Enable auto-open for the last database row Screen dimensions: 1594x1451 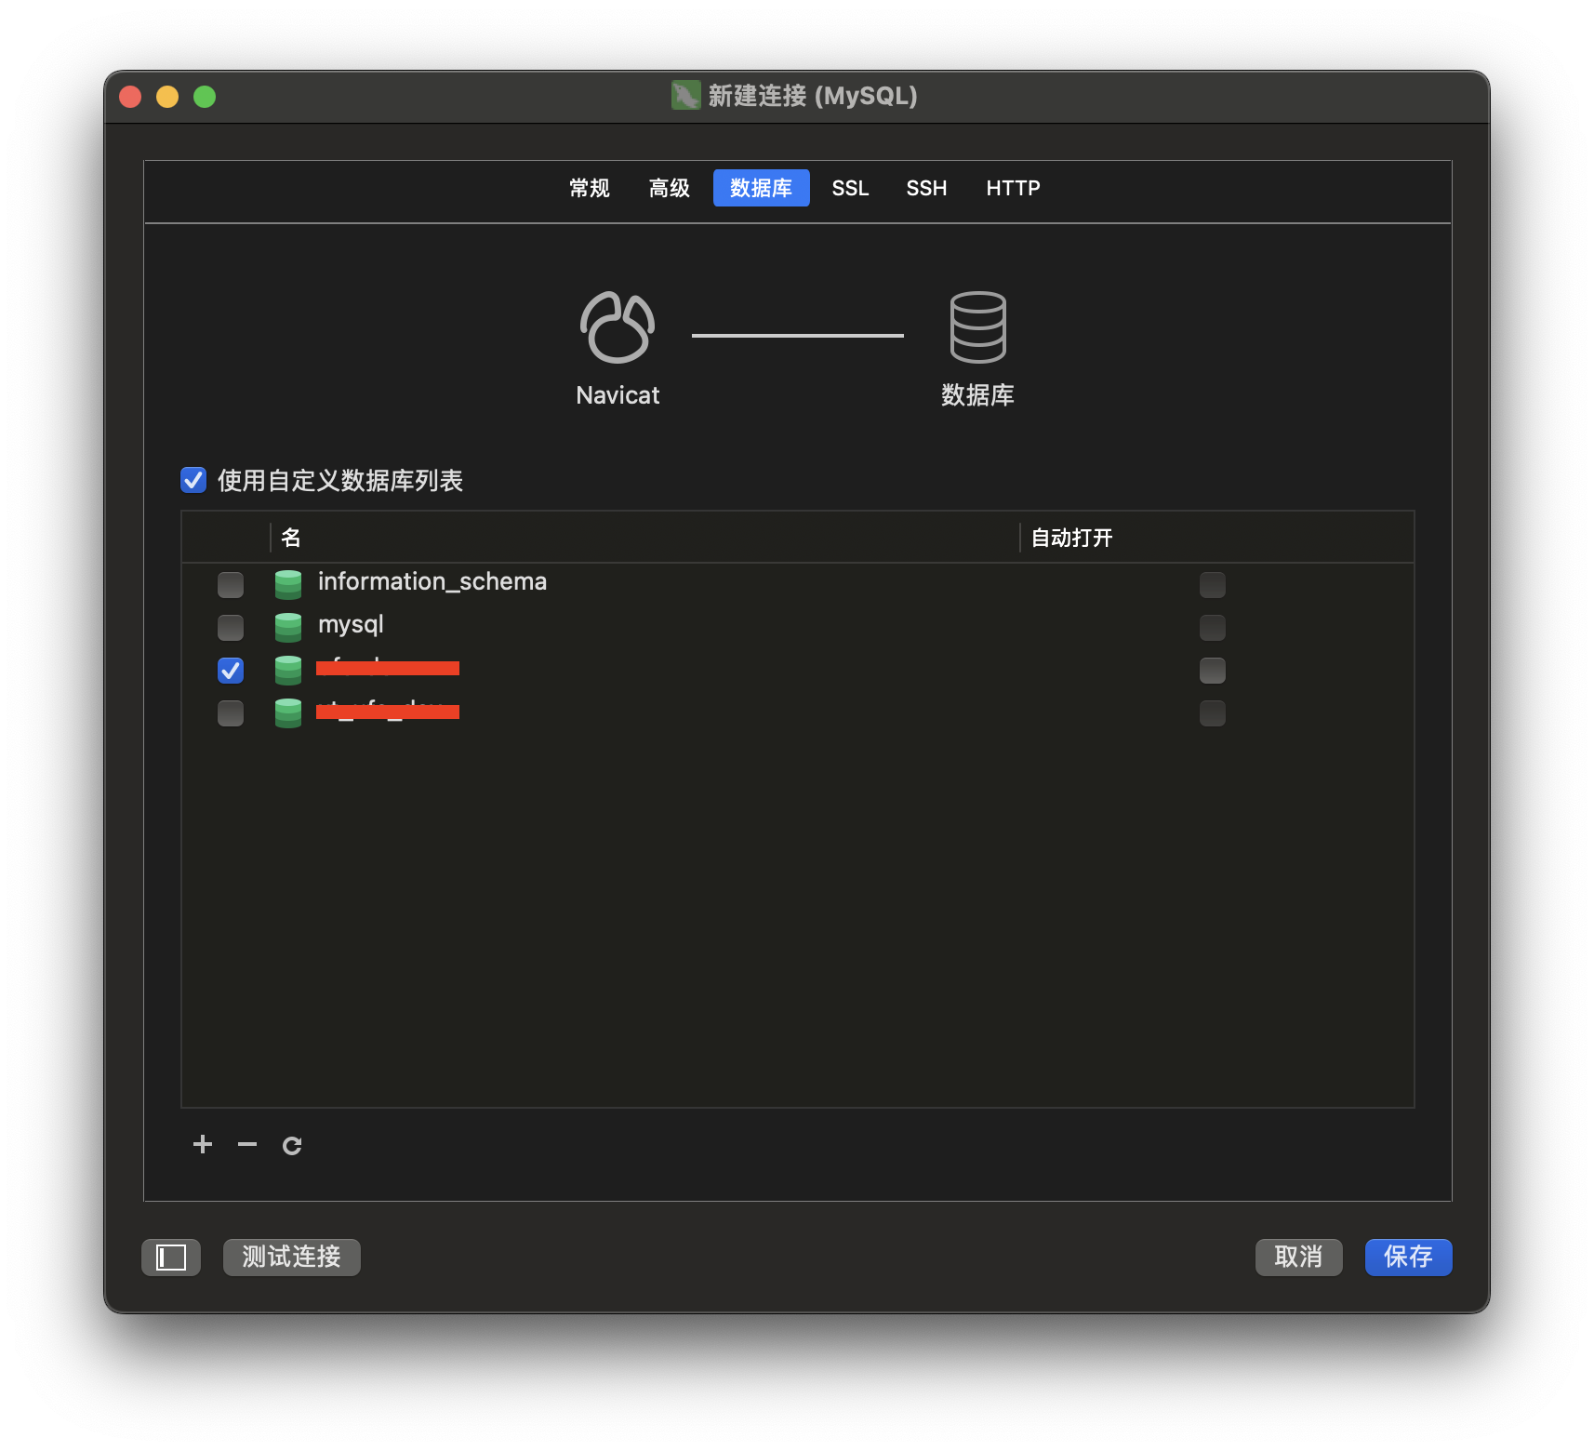tap(1213, 712)
